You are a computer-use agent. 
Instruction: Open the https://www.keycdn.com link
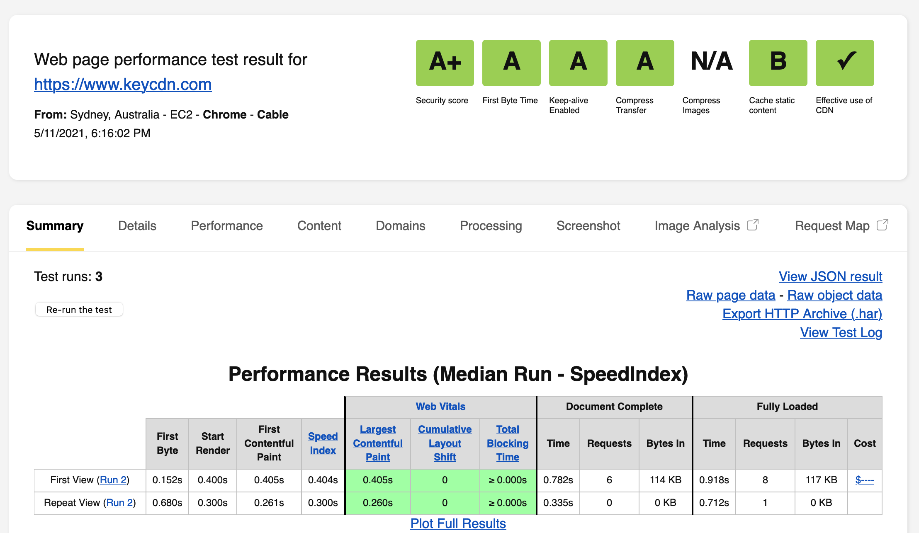[x=123, y=85]
